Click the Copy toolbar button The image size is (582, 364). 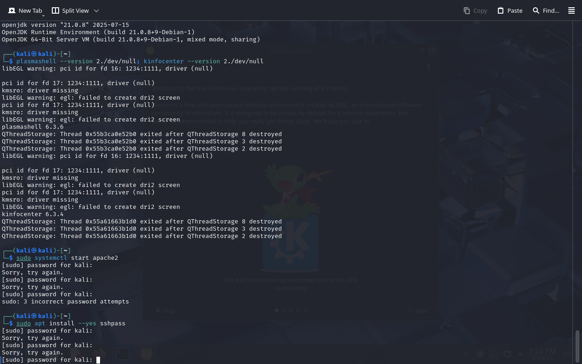475,10
